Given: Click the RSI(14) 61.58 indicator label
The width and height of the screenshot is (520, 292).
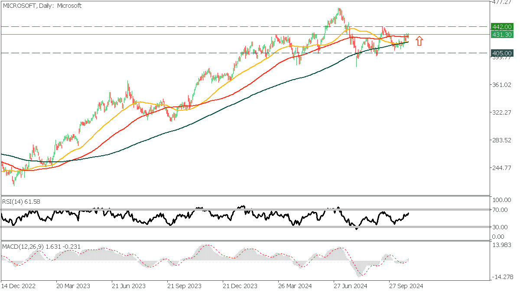Looking at the screenshot, I should click(x=22, y=202).
